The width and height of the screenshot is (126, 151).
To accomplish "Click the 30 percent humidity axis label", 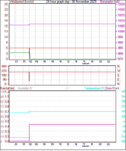I will (x=2, y=126).
